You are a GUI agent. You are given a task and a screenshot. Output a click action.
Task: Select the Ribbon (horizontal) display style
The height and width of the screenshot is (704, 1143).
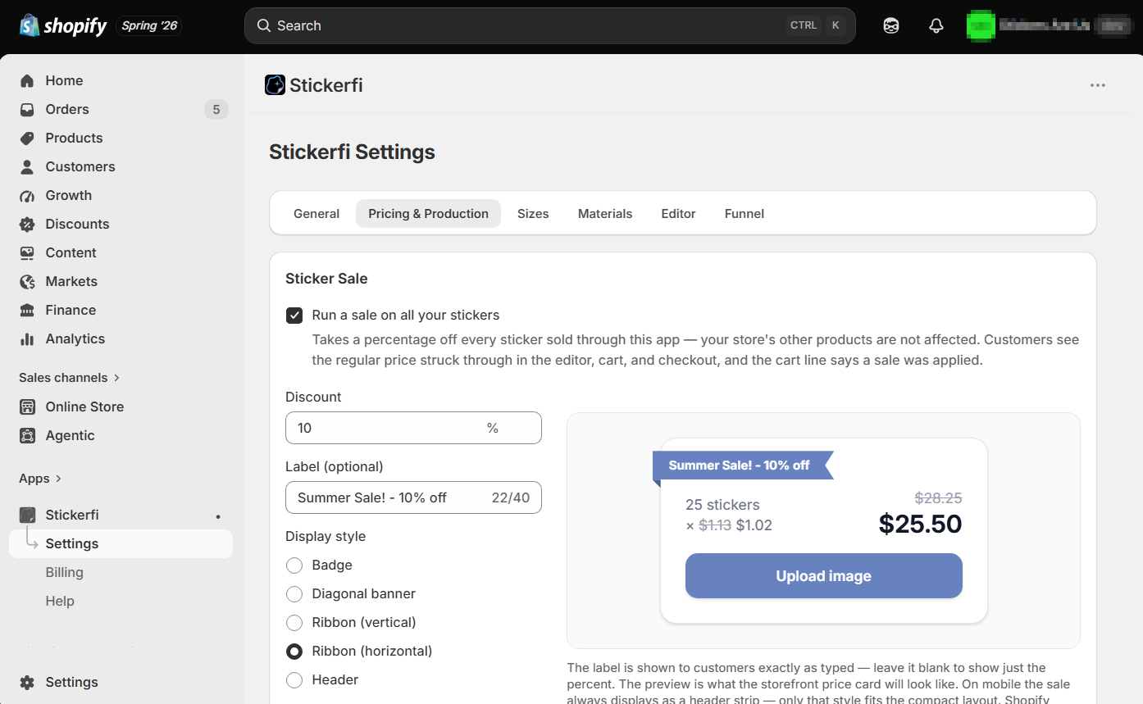click(x=294, y=651)
